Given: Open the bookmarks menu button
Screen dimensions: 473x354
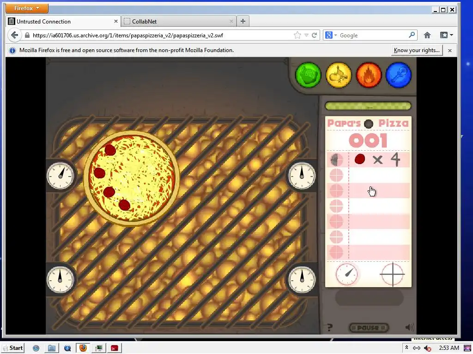Looking at the screenshot, I should [447, 35].
